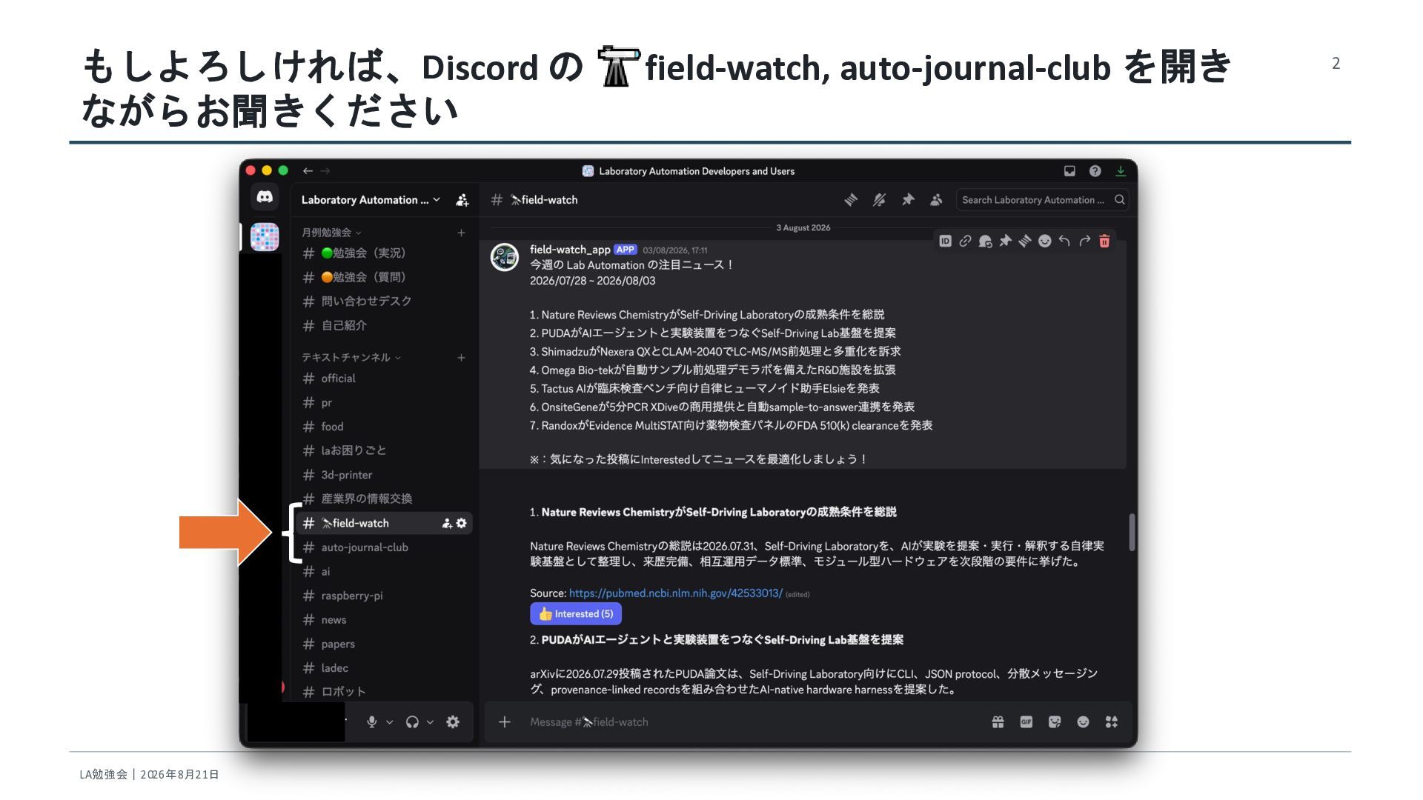This screenshot has height=800, width=1423.
Task: Open the 問い合わせデスク channel
Action: click(383, 301)
